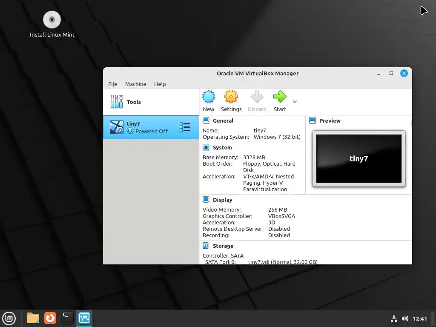Maximize the VirtualBox Manager window
Screen dimensions: 436x327
[x=391, y=73]
